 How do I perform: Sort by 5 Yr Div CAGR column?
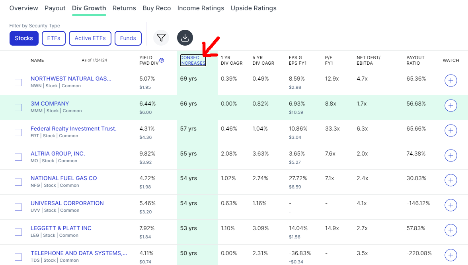(263, 60)
